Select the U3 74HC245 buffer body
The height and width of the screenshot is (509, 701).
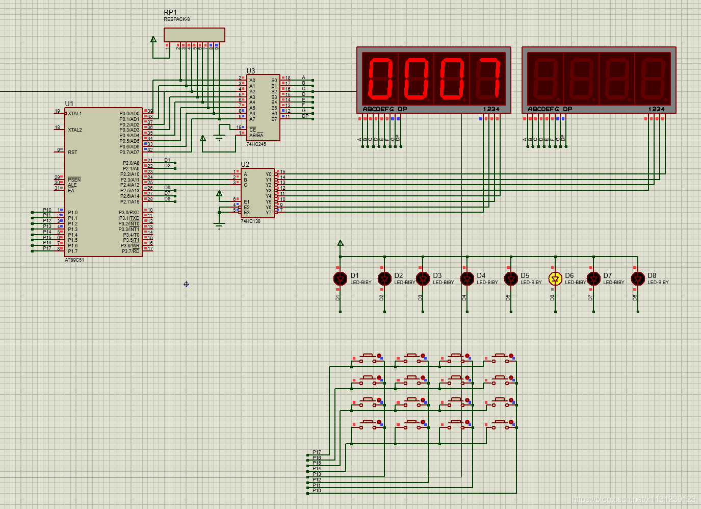tap(263, 108)
